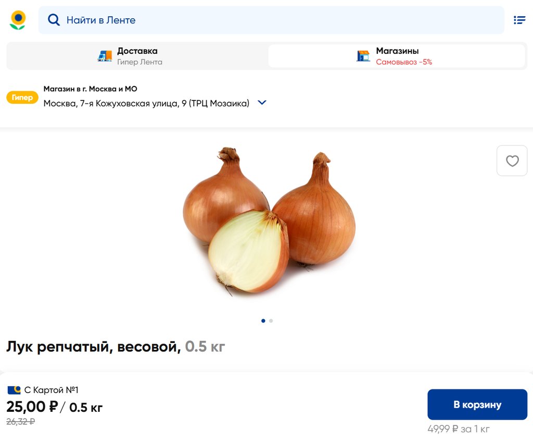Click the product title Лук репчатый, весовой

[x=94, y=347]
